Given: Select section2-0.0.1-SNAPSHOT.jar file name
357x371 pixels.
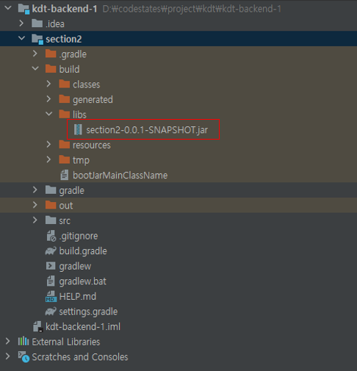Looking at the screenshot, I should [x=147, y=130].
